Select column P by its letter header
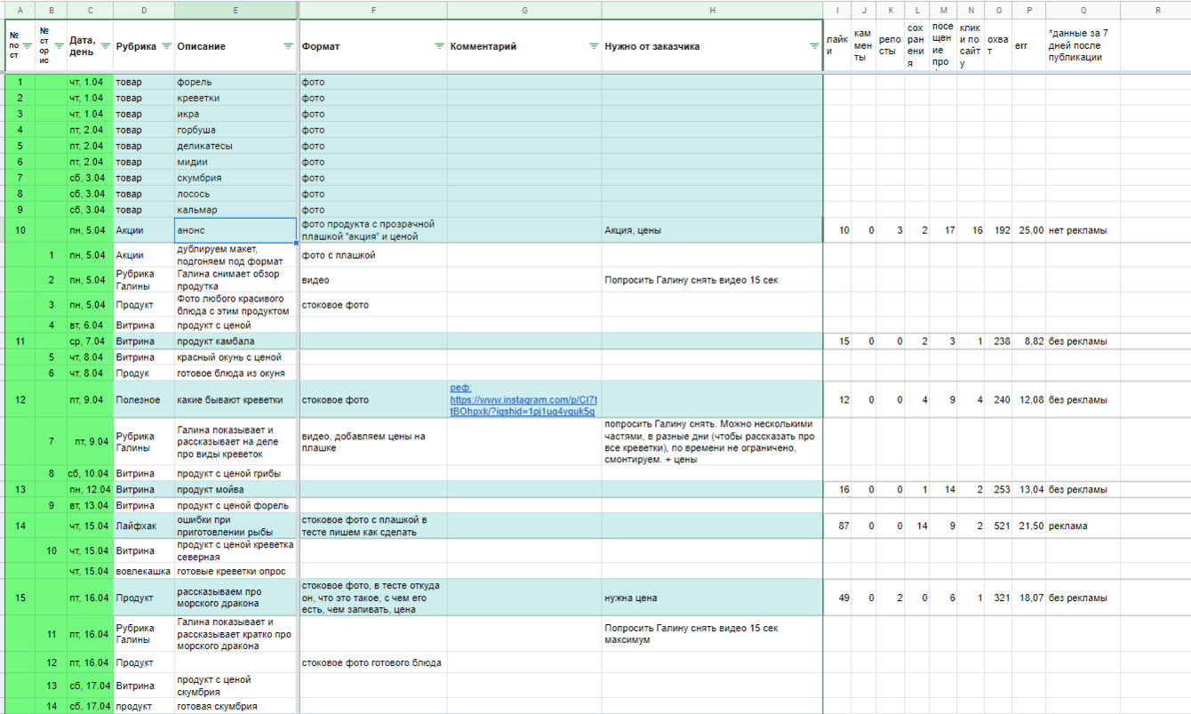Image resolution: width=1191 pixels, height=714 pixels. coord(1029,10)
